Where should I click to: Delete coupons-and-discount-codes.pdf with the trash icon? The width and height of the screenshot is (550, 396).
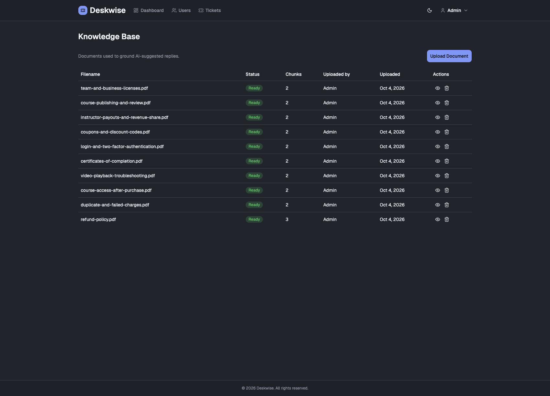[x=447, y=132]
